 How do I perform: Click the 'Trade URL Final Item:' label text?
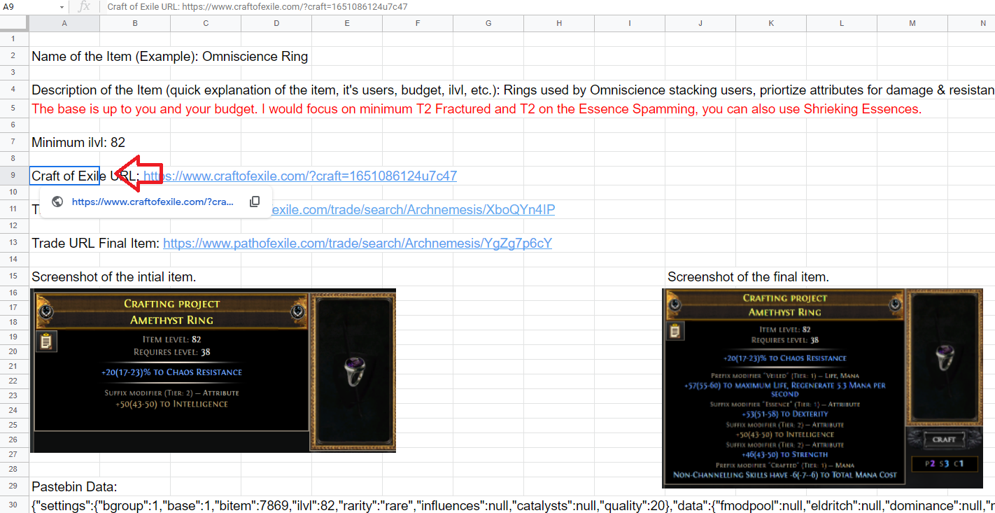click(x=96, y=244)
